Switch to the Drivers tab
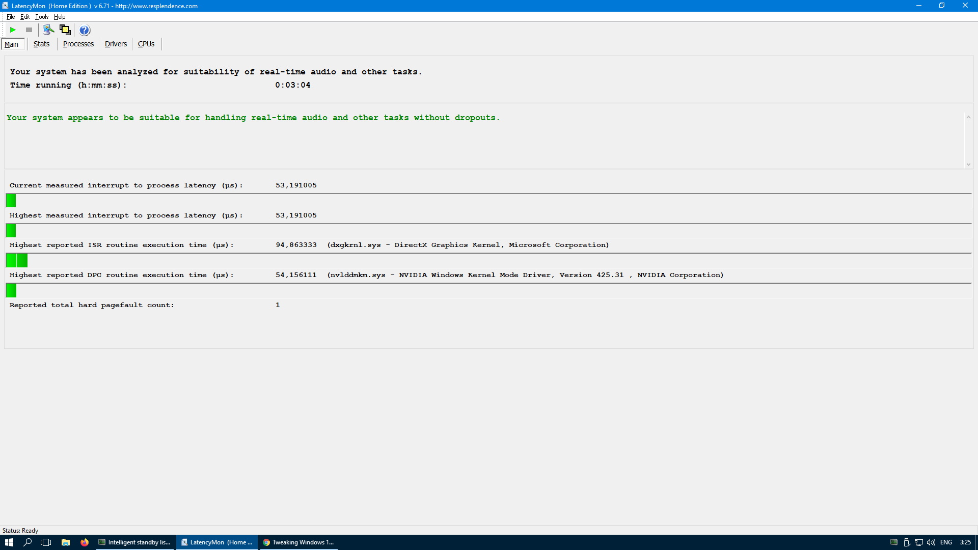Image resolution: width=978 pixels, height=550 pixels. pos(116,44)
